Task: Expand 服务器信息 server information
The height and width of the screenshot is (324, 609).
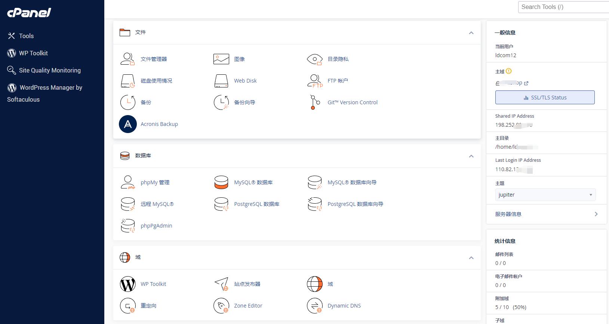Action: click(546, 214)
